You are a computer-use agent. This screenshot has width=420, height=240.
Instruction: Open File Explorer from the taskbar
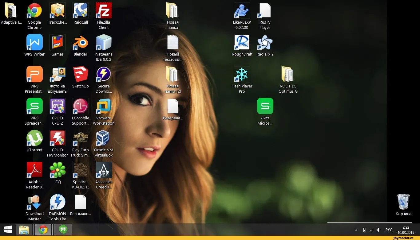click(24, 230)
